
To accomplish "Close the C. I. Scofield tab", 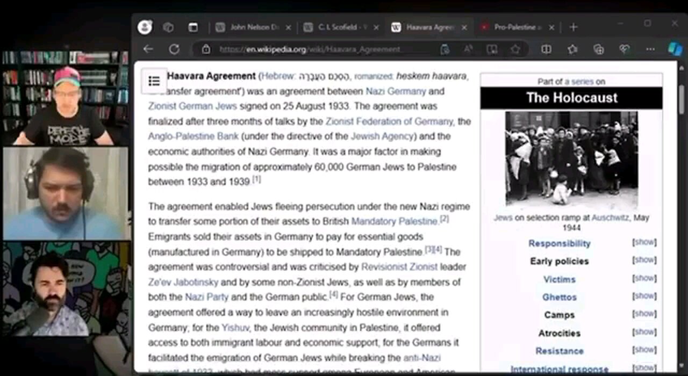I will [x=376, y=27].
